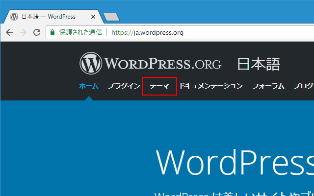Screen dimensions: 314x196
Task: Open the ブログ menu item
Action: coord(304,86)
